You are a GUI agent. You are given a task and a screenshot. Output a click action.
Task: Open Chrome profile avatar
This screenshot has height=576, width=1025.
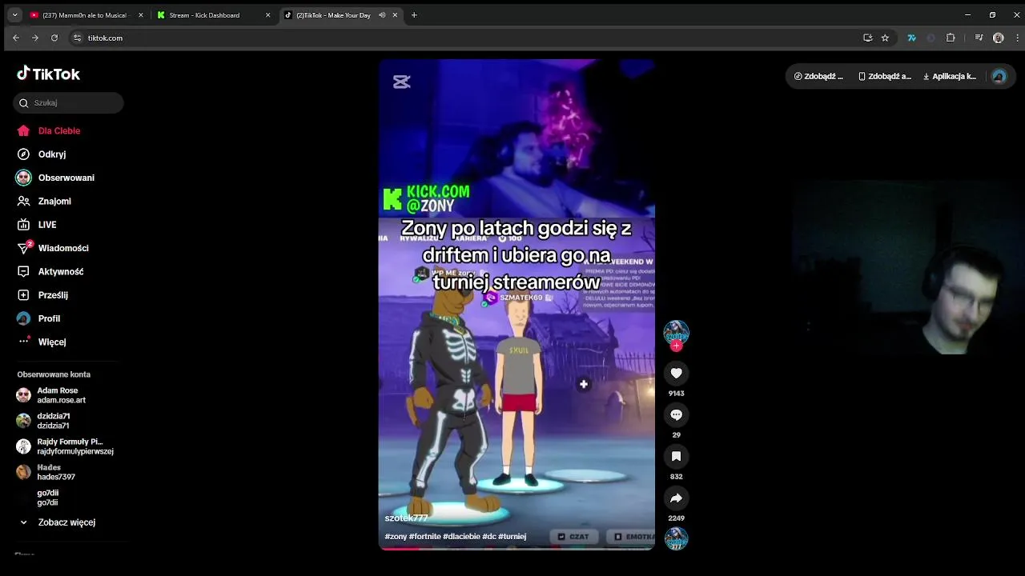pyautogui.click(x=998, y=38)
